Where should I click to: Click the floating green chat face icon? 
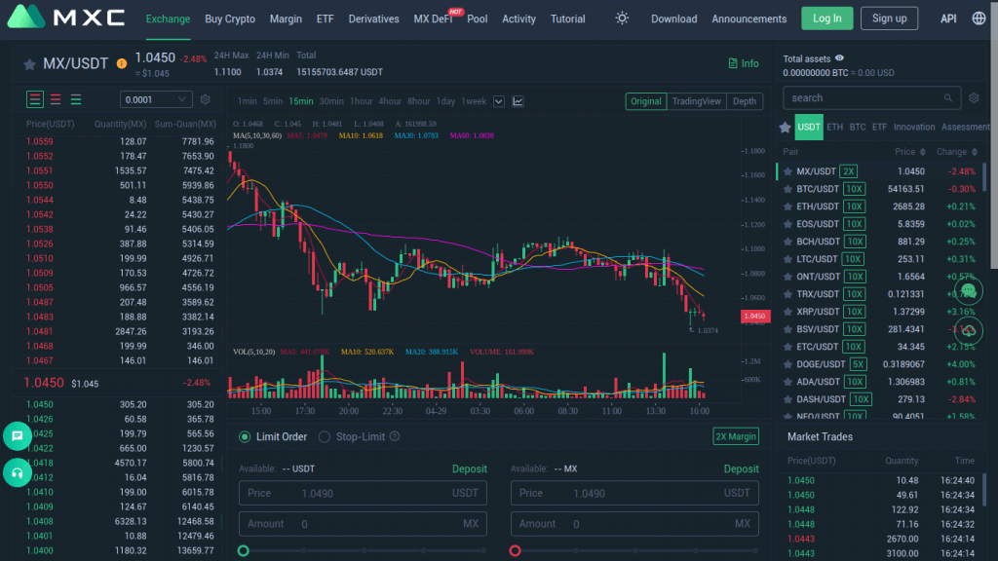(968, 291)
